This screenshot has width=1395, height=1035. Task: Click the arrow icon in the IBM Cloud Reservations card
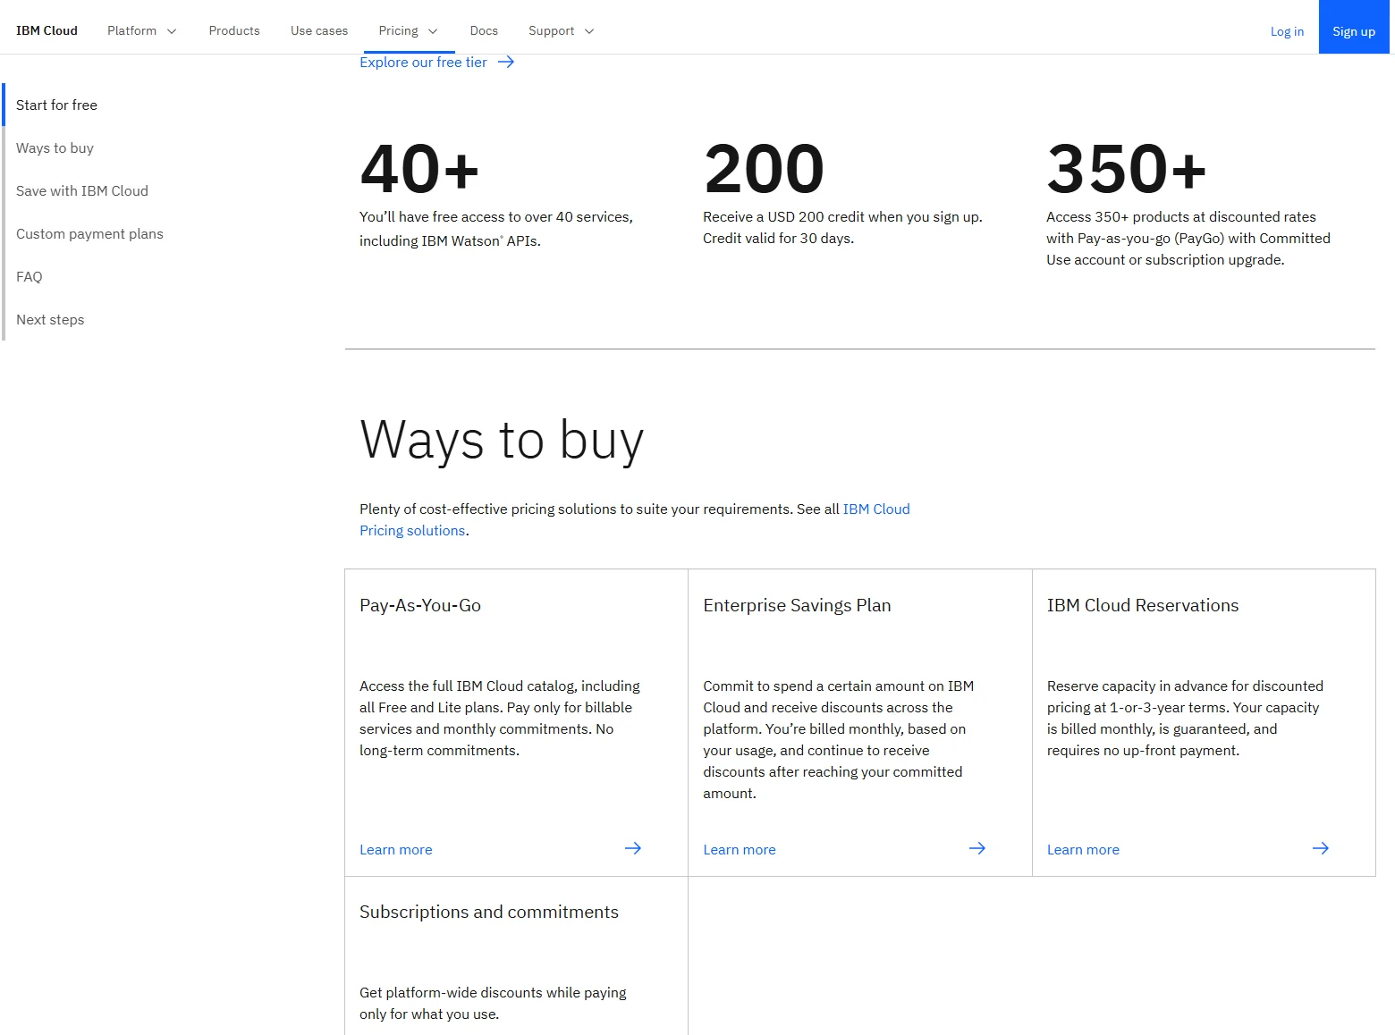[x=1321, y=848]
